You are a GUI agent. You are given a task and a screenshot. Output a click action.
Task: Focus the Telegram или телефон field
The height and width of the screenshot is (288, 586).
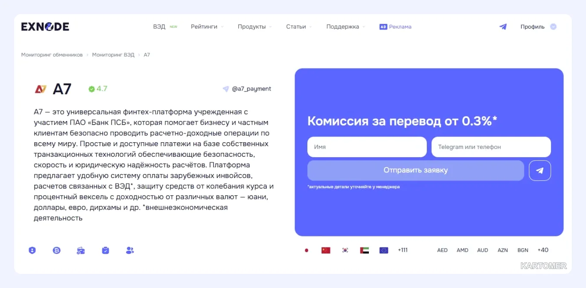[491, 147]
